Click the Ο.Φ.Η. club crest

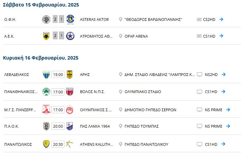click(46, 20)
